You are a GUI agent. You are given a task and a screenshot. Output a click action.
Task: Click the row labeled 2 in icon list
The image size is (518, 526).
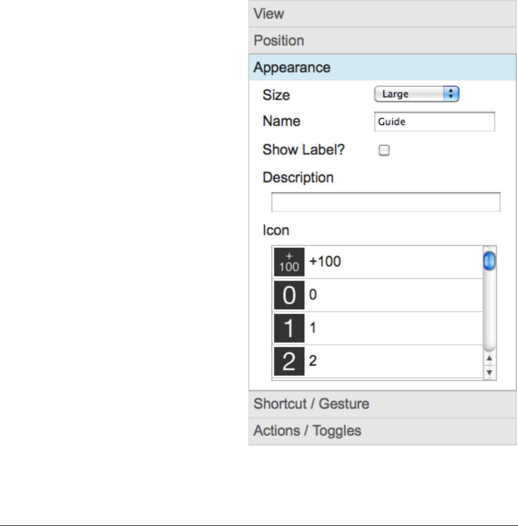(x=378, y=361)
